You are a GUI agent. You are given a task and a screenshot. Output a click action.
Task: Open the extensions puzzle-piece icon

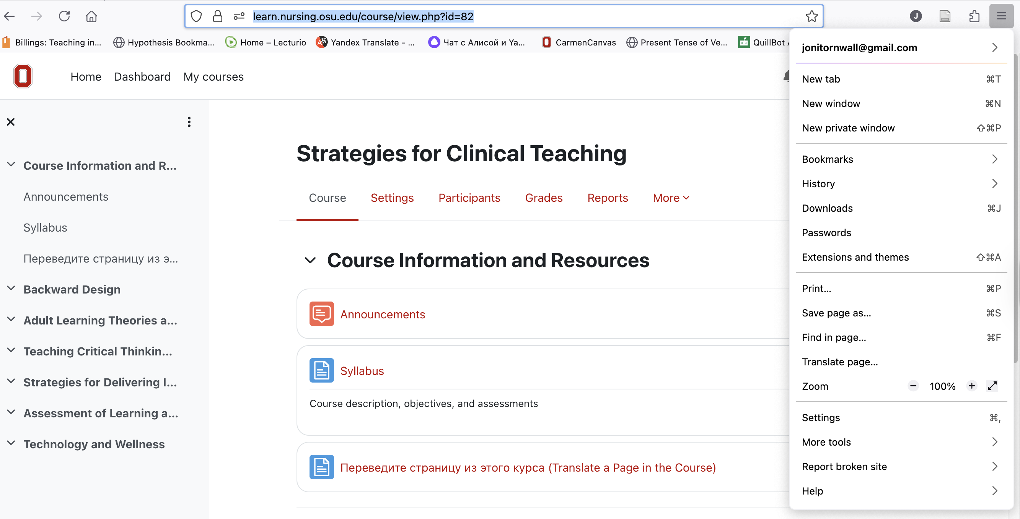[x=974, y=16]
